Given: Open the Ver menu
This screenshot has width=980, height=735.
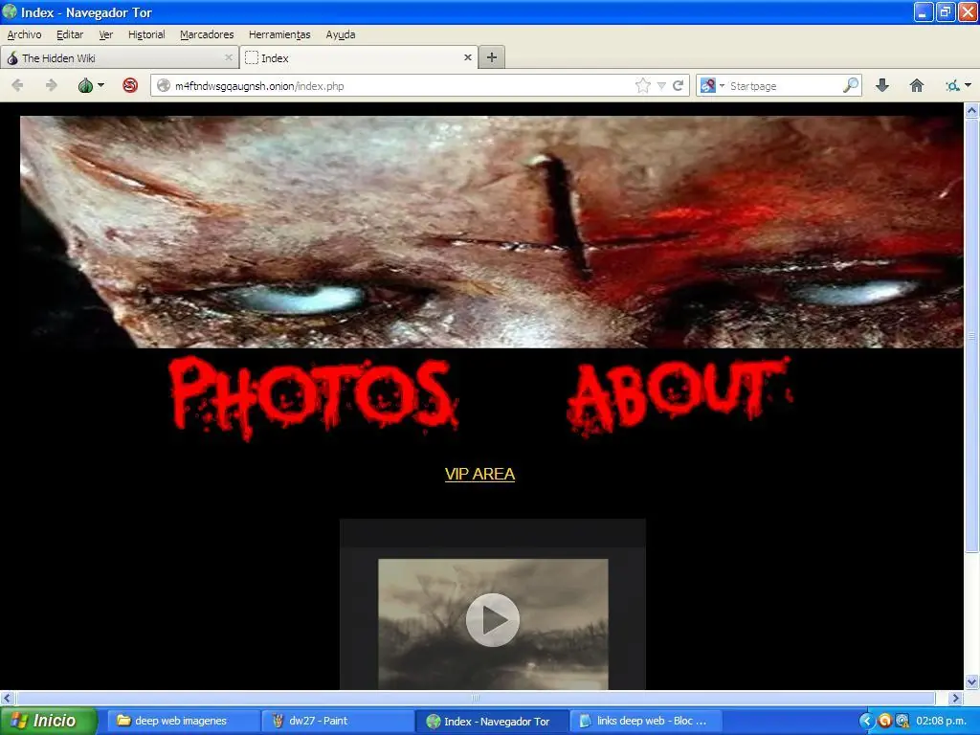Looking at the screenshot, I should point(106,35).
